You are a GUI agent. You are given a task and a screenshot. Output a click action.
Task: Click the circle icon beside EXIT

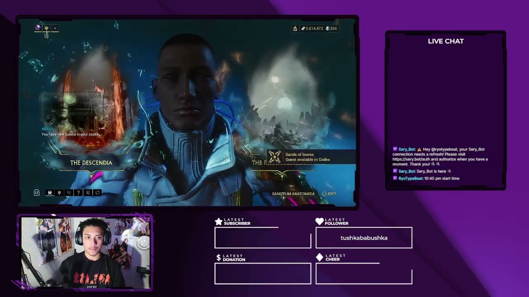324,194
